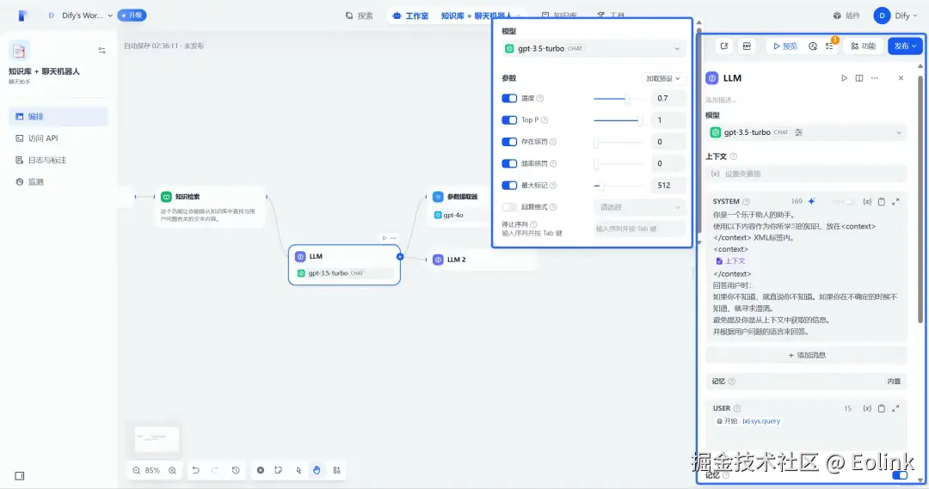Open the 工作室 Studio tab
Image resolution: width=929 pixels, height=489 pixels.
click(410, 16)
